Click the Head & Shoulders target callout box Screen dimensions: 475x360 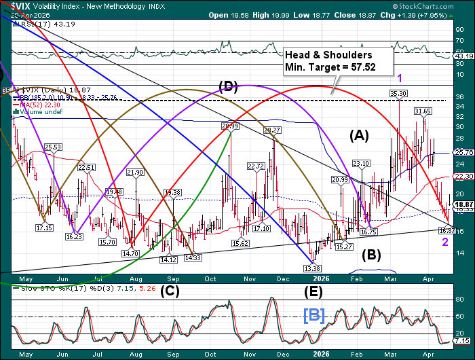tap(330, 62)
